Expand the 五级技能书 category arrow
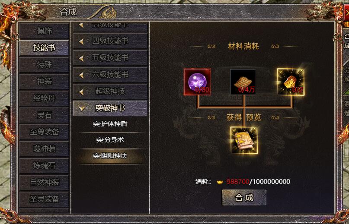The height and width of the screenshot is (224, 349). [81, 58]
